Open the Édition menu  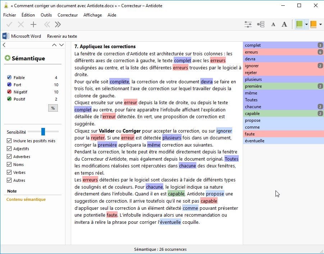click(x=28, y=15)
